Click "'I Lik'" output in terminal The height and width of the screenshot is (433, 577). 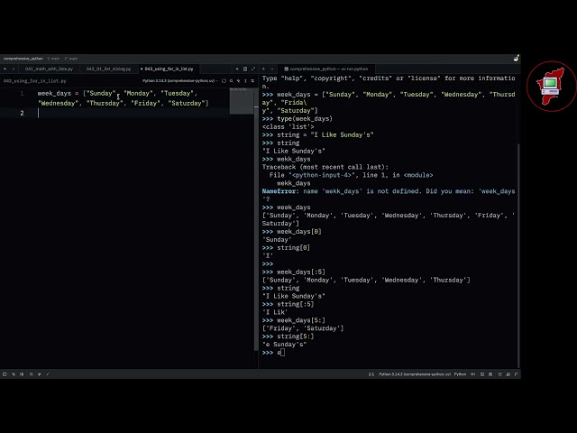[x=275, y=312]
